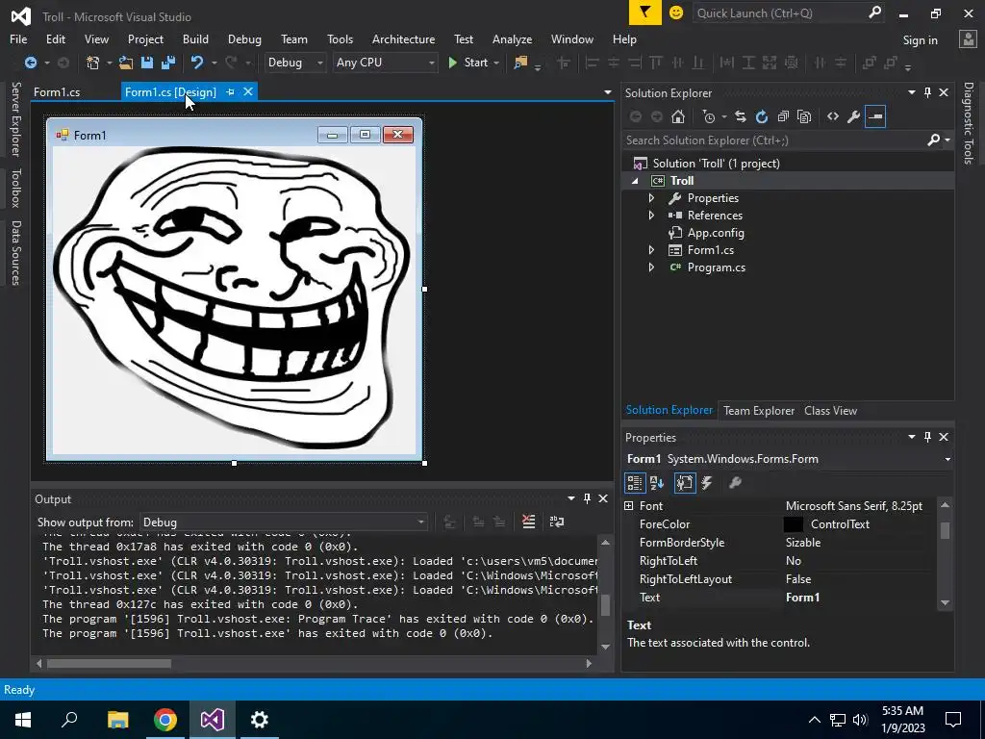The height and width of the screenshot is (739, 985).
Task: Open the Build menu
Action: 195,38
